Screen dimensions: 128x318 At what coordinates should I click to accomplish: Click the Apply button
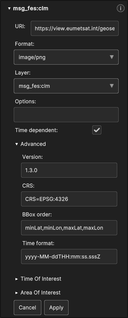pos(57,308)
